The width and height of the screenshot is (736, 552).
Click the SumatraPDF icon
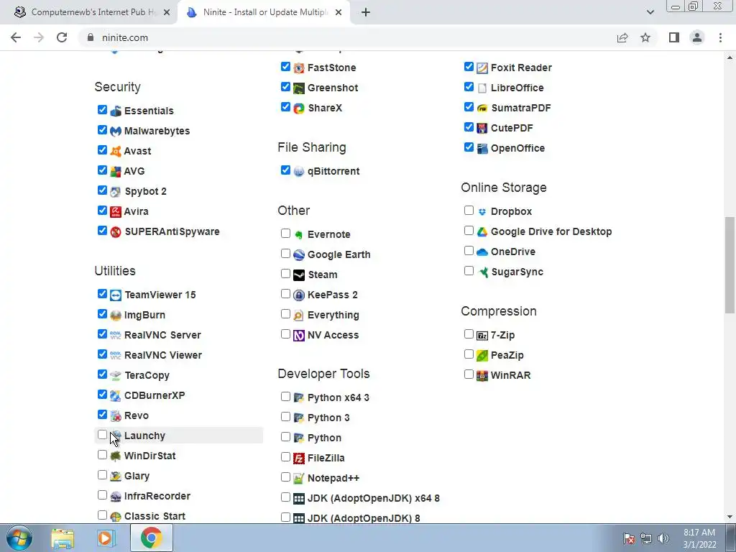click(x=482, y=109)
